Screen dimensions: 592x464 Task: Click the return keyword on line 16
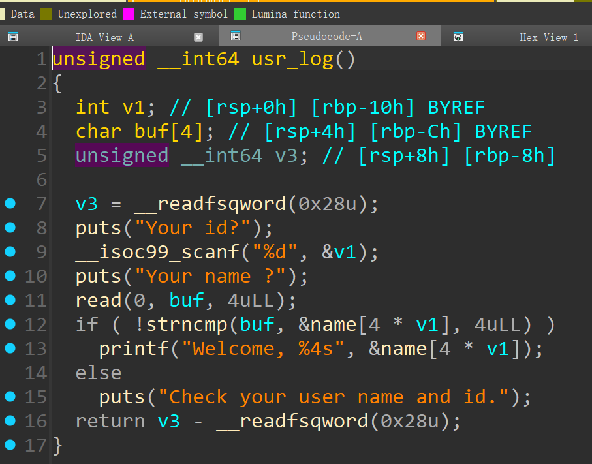[110, 422]
